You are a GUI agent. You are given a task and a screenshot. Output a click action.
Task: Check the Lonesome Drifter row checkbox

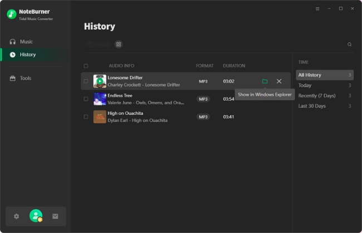point(86,81)
